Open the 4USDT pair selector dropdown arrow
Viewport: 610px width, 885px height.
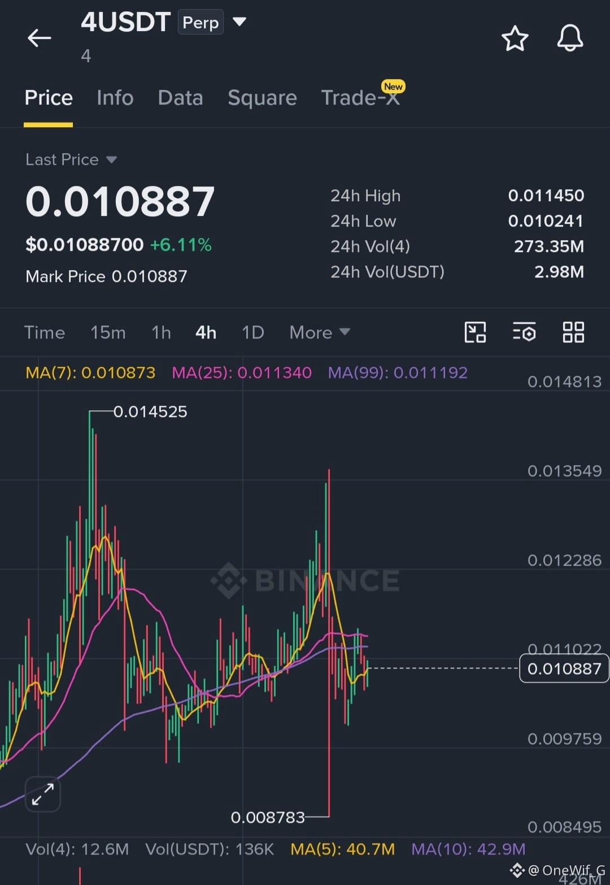239,21
